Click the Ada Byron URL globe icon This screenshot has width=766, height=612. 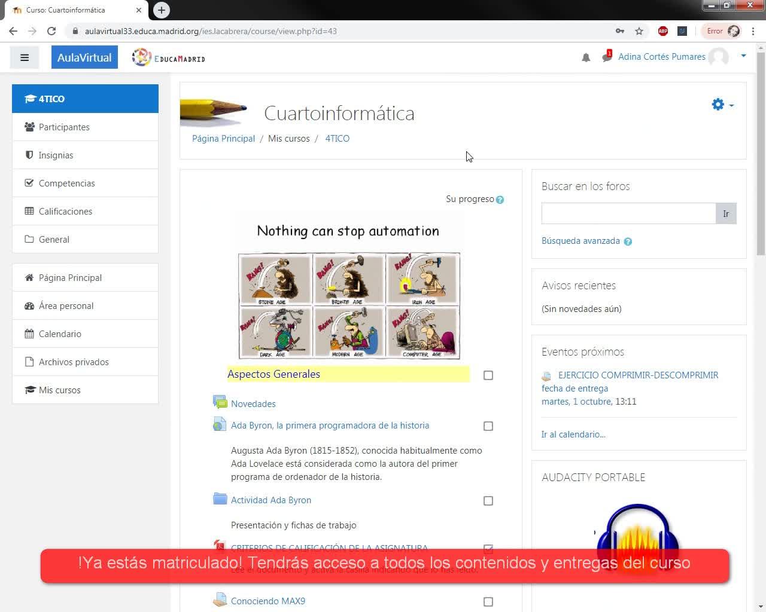point(220,424)
